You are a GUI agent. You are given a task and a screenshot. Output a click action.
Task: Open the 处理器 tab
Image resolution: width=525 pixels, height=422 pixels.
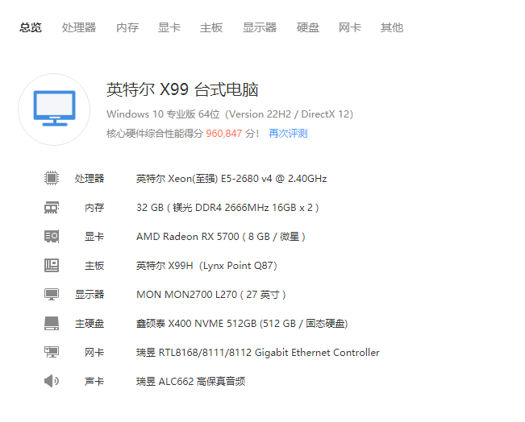pos(79,27)
